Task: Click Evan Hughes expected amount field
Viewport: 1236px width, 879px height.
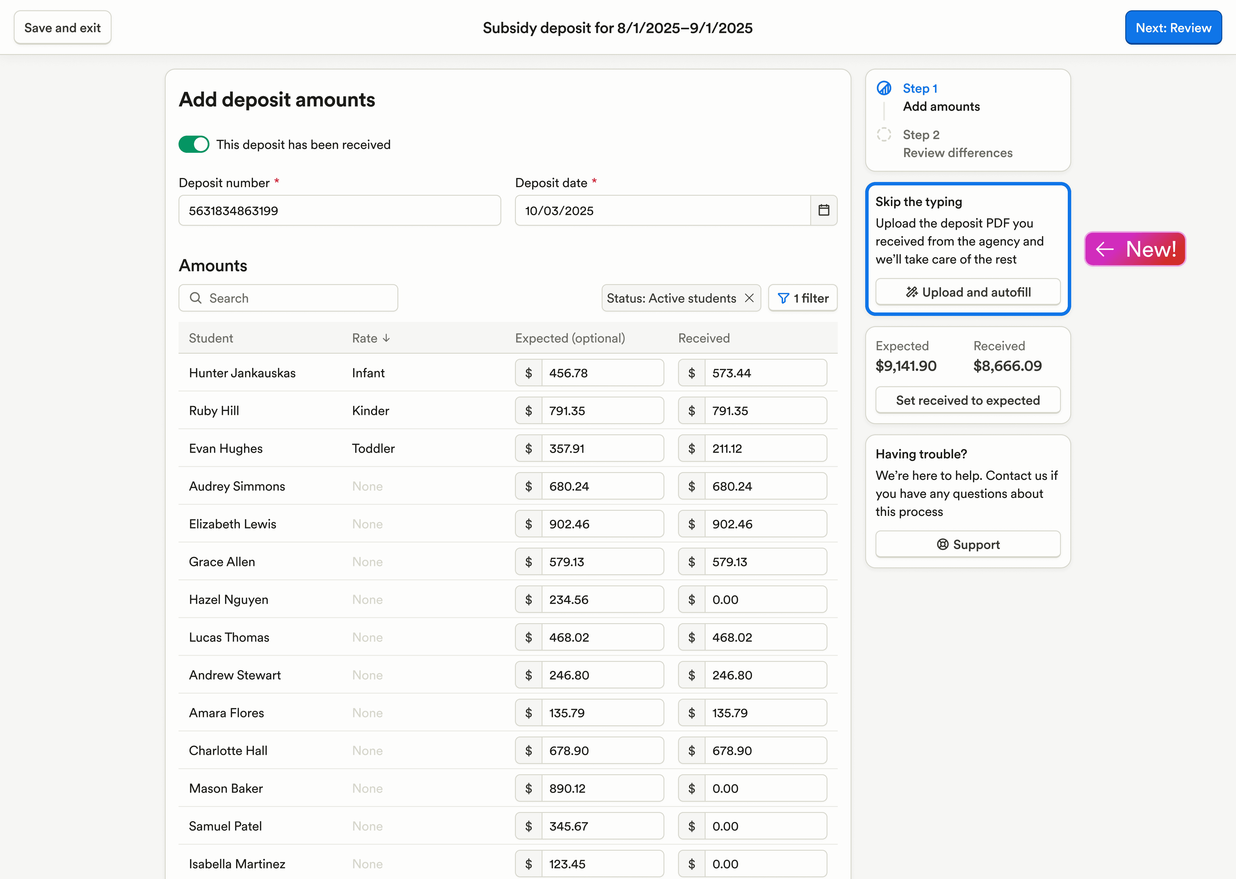Action: coord(602,449)
